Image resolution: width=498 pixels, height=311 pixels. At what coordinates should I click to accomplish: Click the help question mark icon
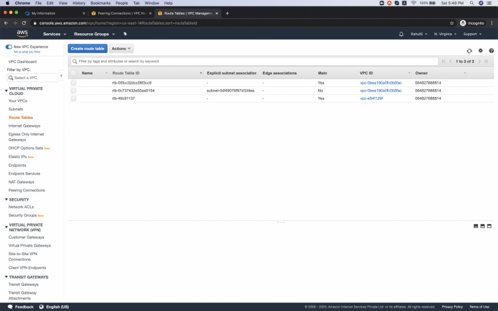tap(491, 51)
